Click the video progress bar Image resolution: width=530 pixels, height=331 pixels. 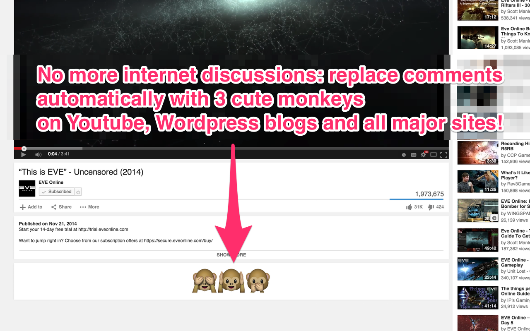[231, 148]
